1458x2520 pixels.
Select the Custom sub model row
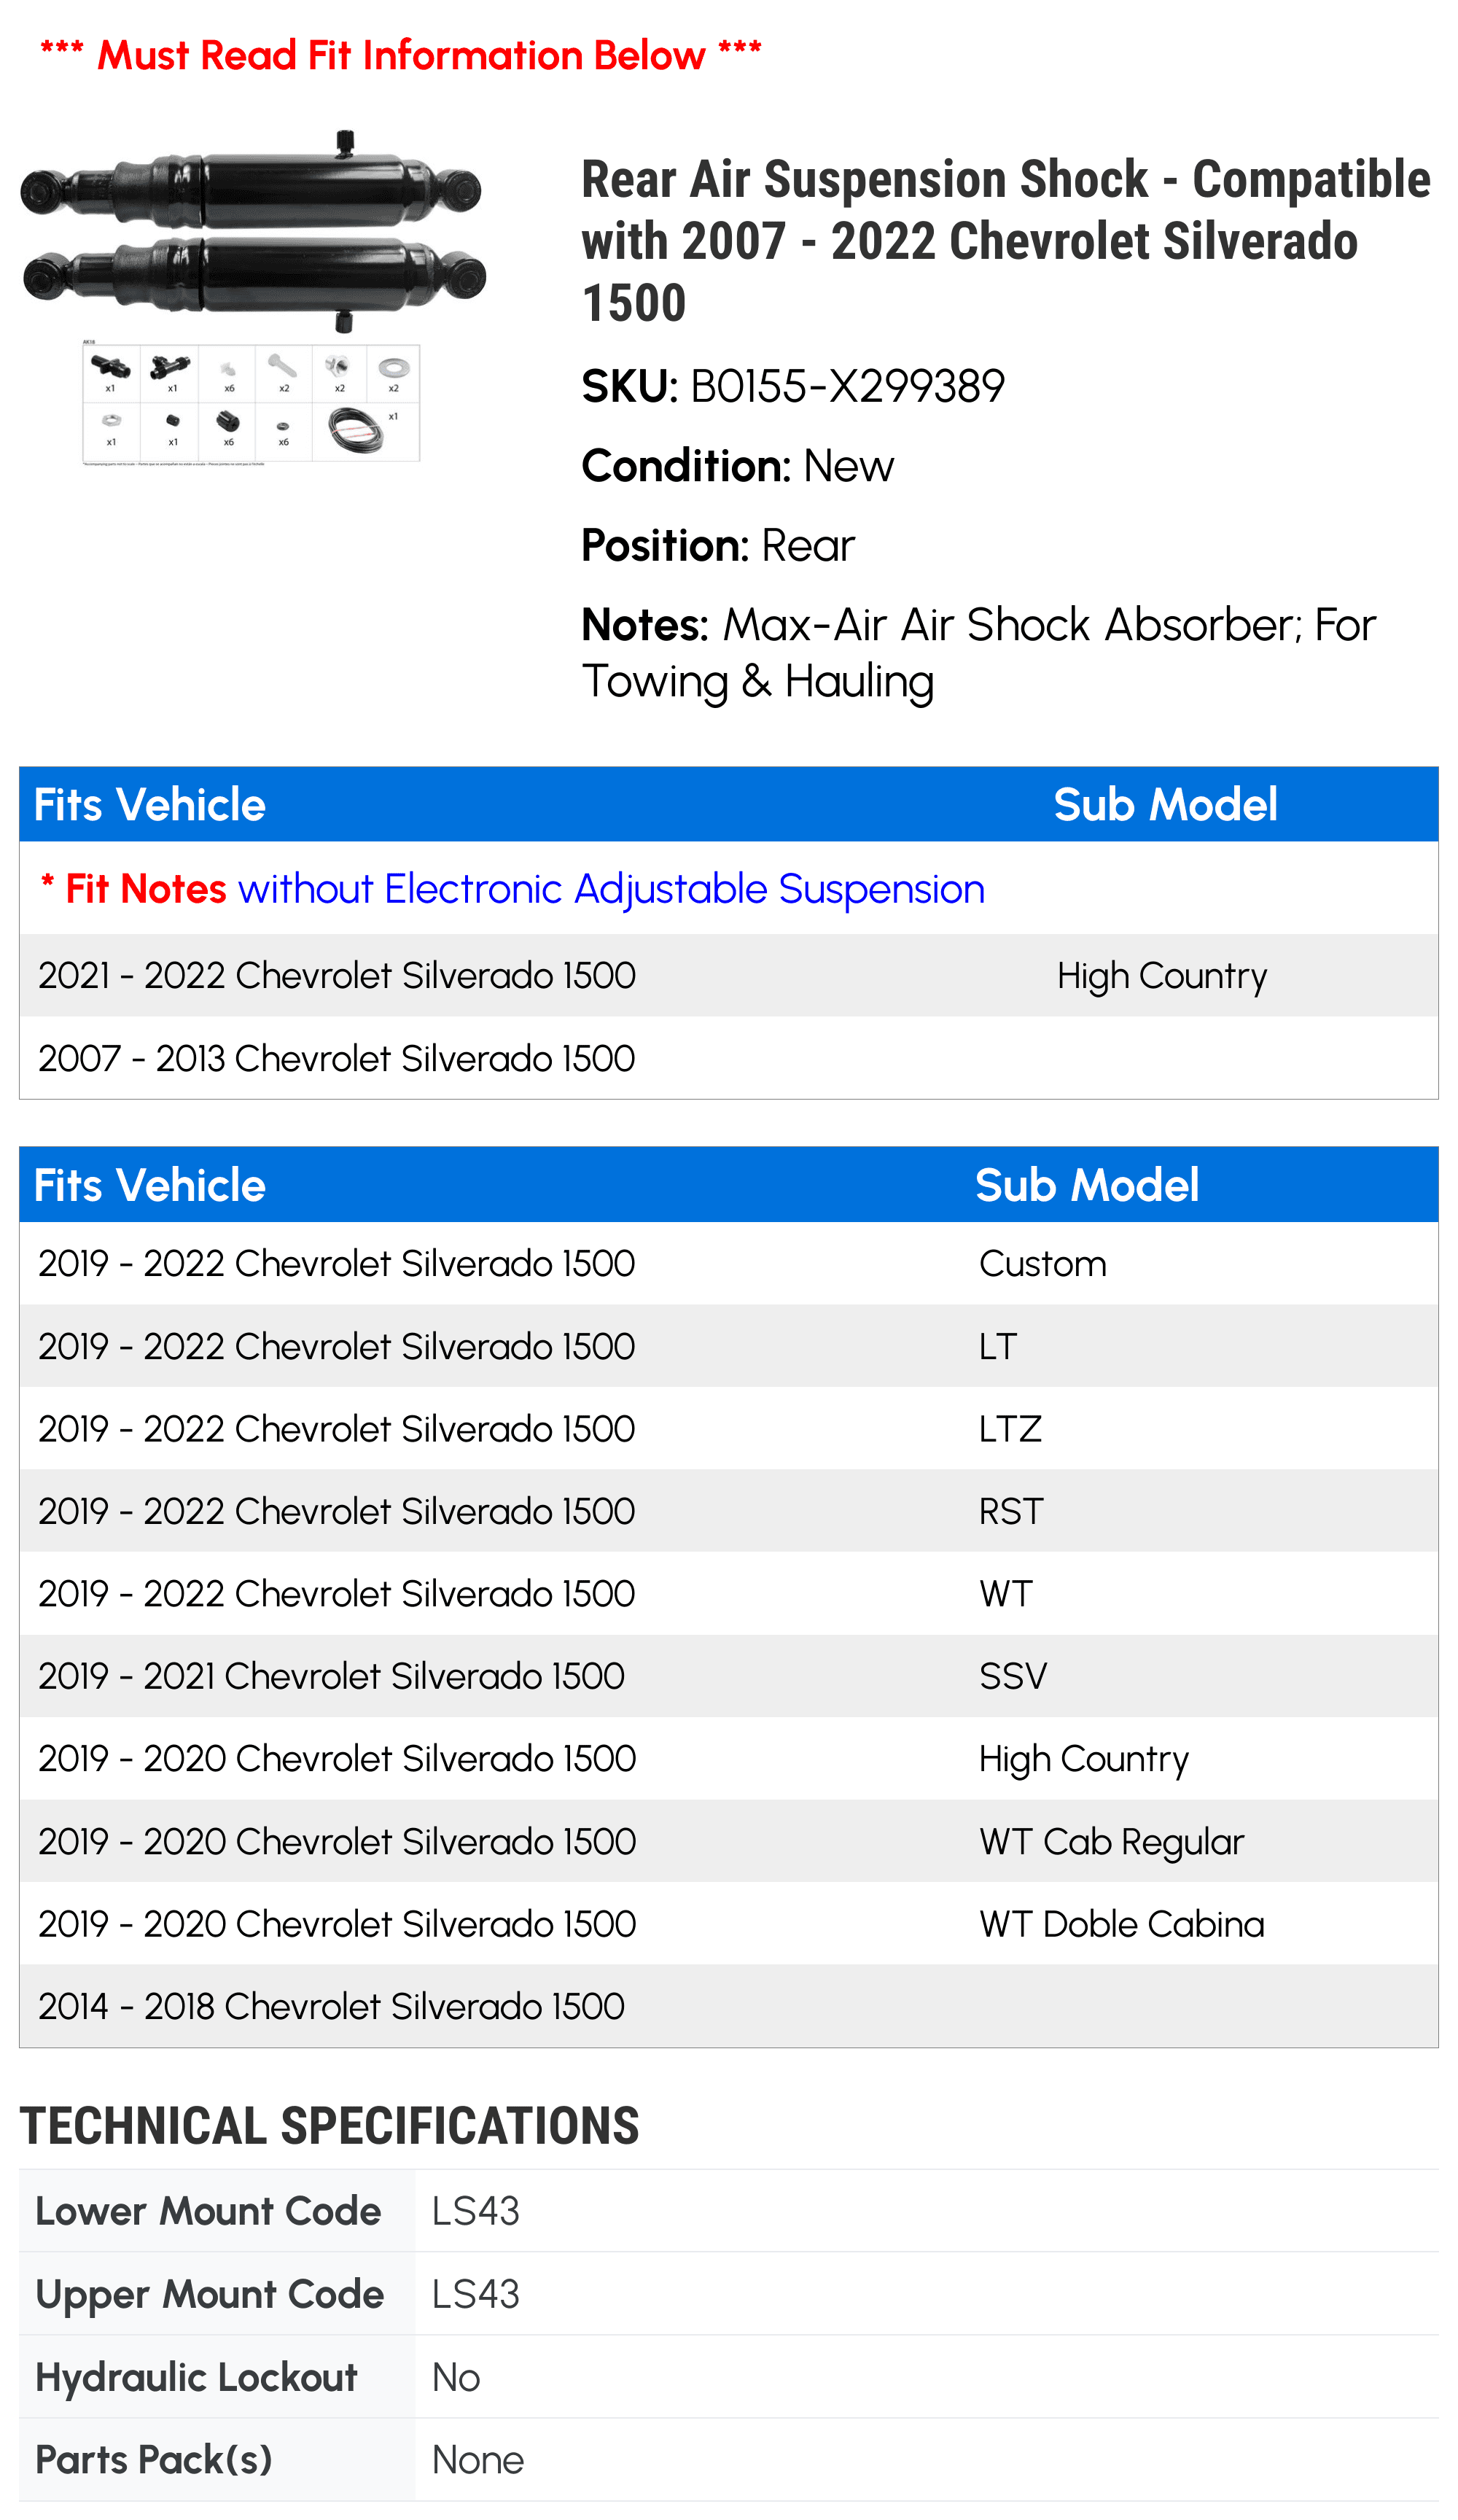(x=728, y=1264)
